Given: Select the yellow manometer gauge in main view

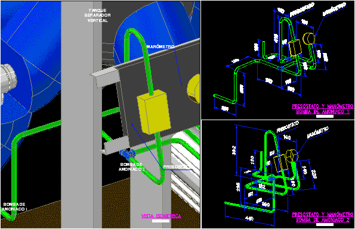Looking at the screenshot, I should point(193,89).
